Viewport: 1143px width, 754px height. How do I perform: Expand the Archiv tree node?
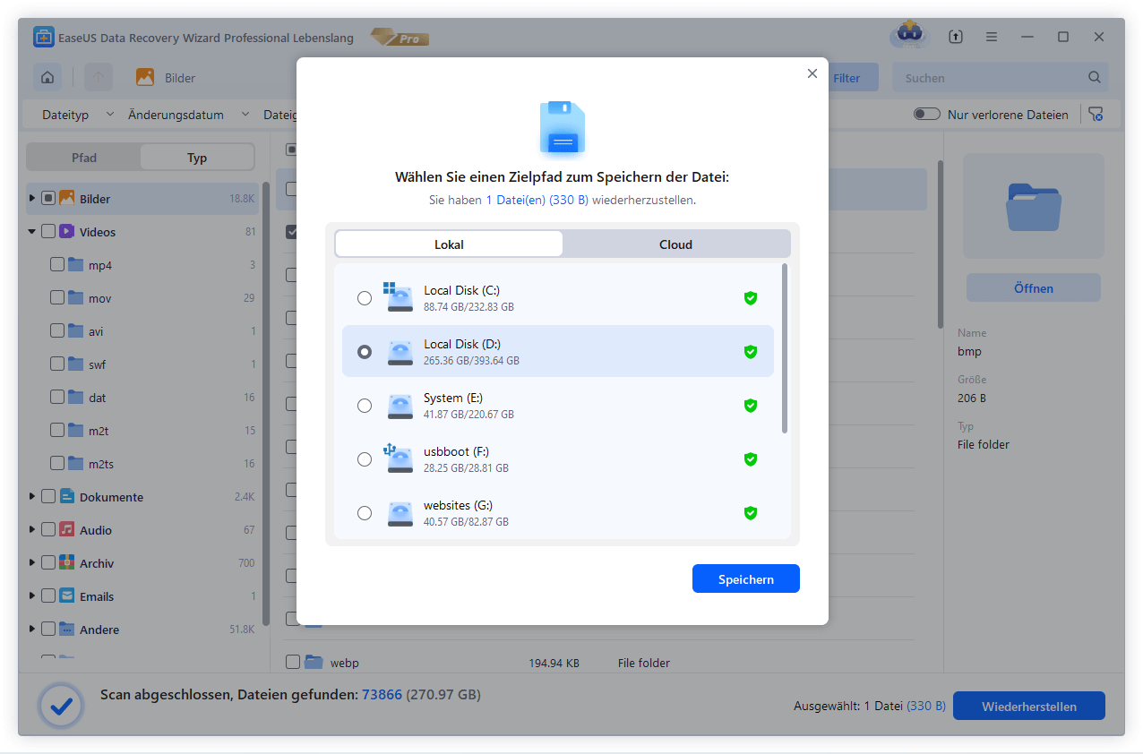[x=33, y=562]
